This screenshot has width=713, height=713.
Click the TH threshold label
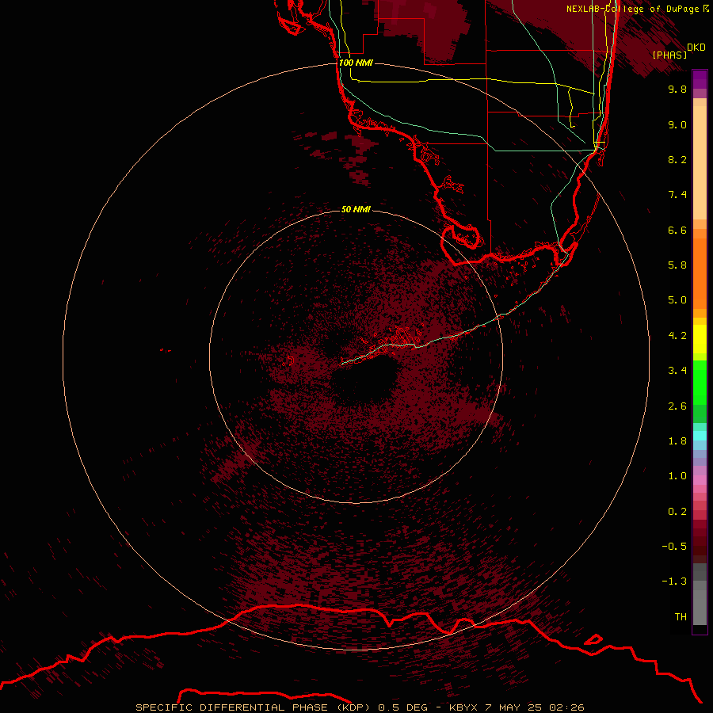pos(681,617)
